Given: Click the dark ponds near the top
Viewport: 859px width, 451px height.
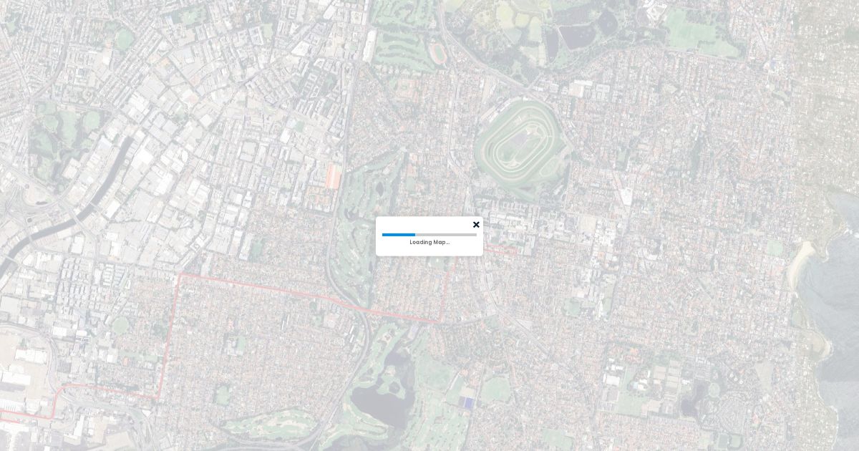Looking at the screenshot, I should [x=573, y=34].
